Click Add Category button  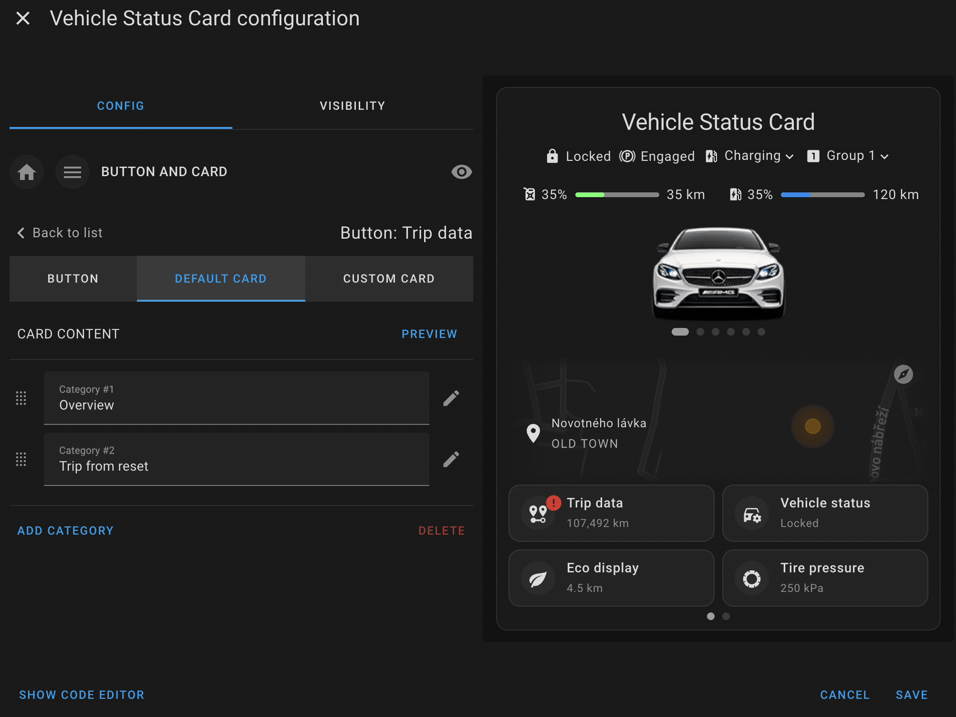pyautogui.click(x=65, y=531)
